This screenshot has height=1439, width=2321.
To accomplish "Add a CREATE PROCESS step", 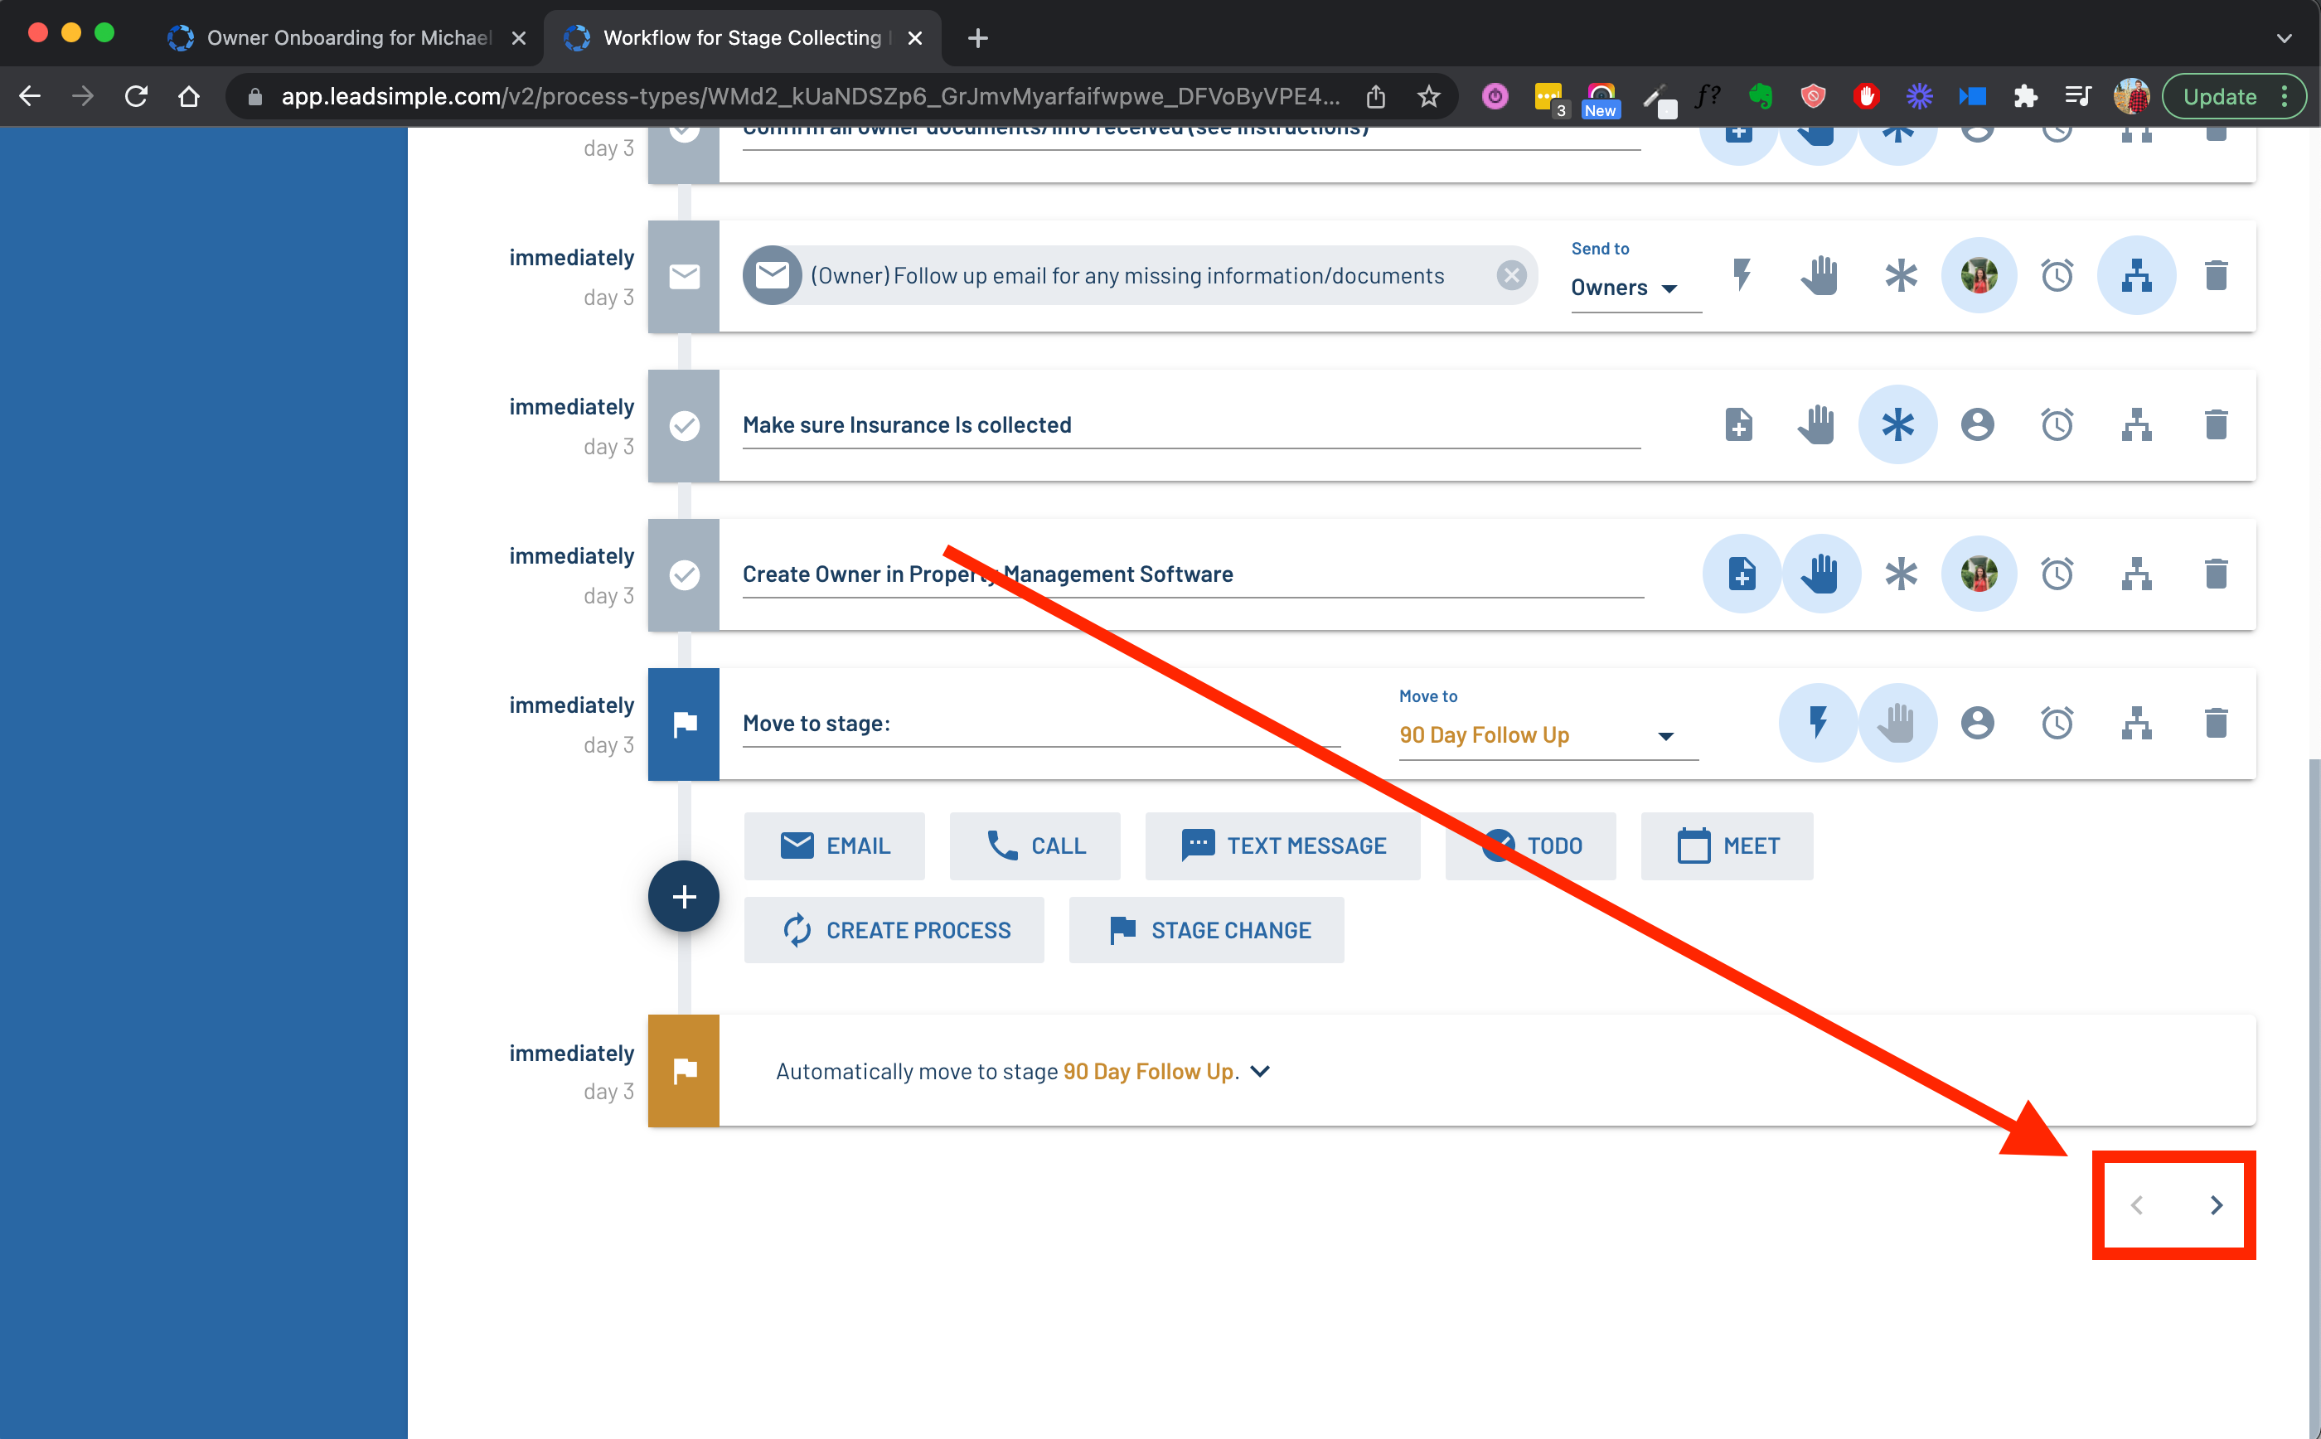I will [x=894, y=930].
